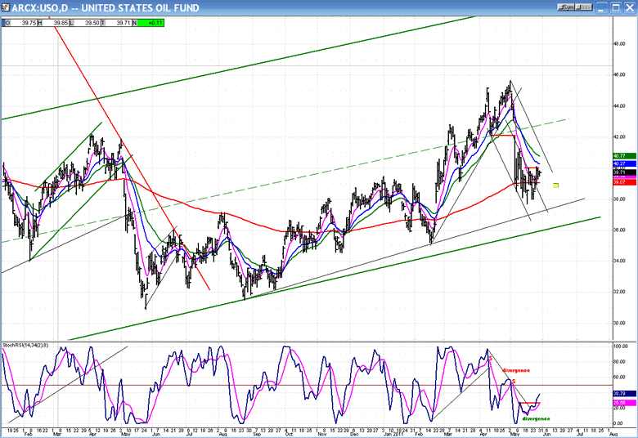The width and height of the screenshot is (638, 438).
Task: Close the United States Oil Fund chart
Action: [630, 7]
